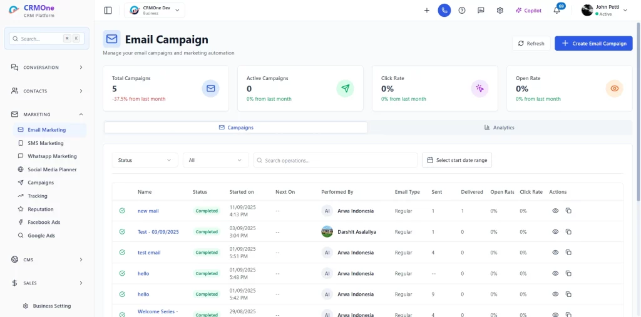Open the settings gear icon in header

pos(500,10)
